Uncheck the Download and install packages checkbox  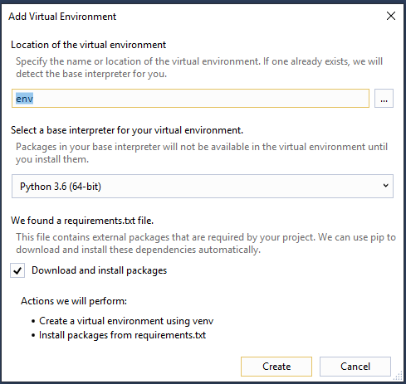17,270
